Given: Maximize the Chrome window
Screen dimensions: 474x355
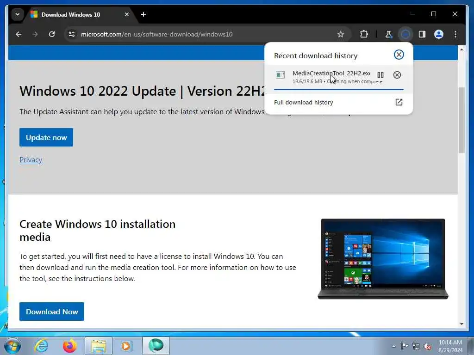Looking at the screenshot, I should (433, 14).
